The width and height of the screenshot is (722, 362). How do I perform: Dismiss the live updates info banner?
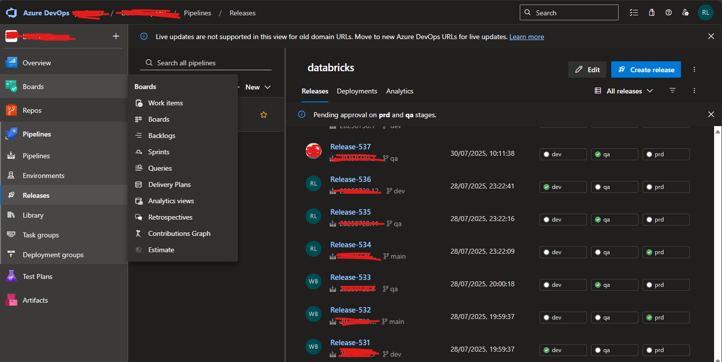click(711, 37)
